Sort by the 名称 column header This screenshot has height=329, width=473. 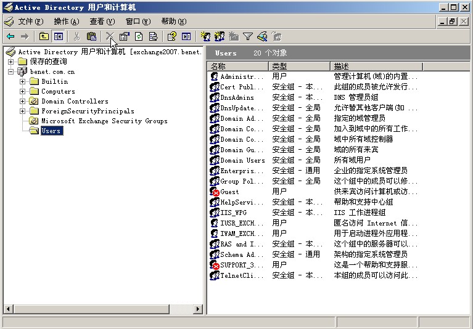click(237, 67)
